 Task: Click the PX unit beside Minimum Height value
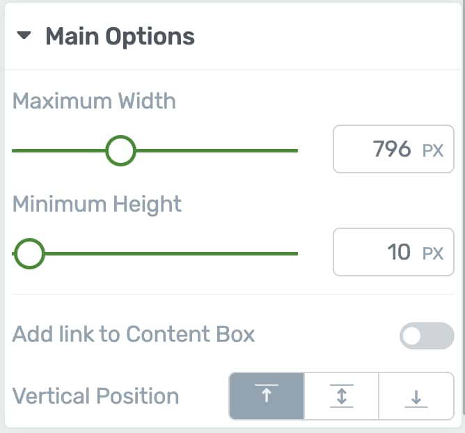pos(433,253)
